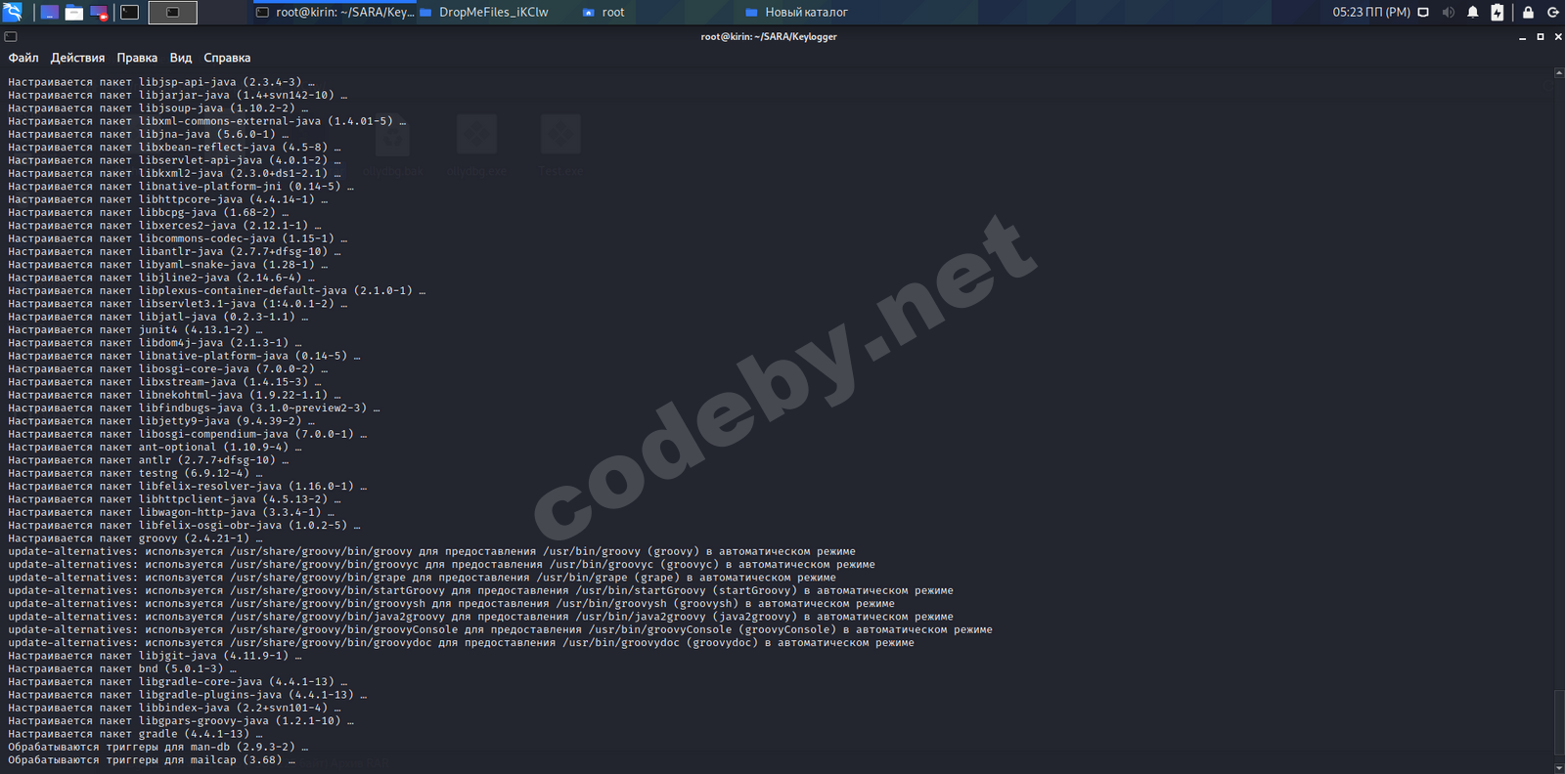Click scrollbar up arrow in terminal

click(x=1559, y=72)
